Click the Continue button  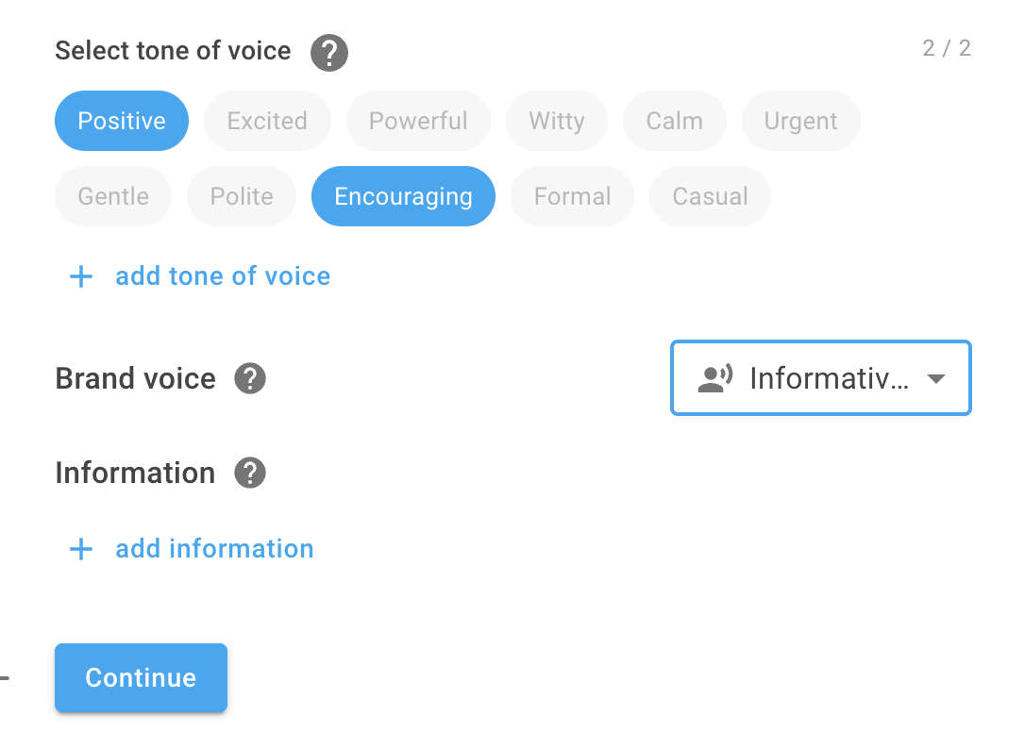click(142, 677)
